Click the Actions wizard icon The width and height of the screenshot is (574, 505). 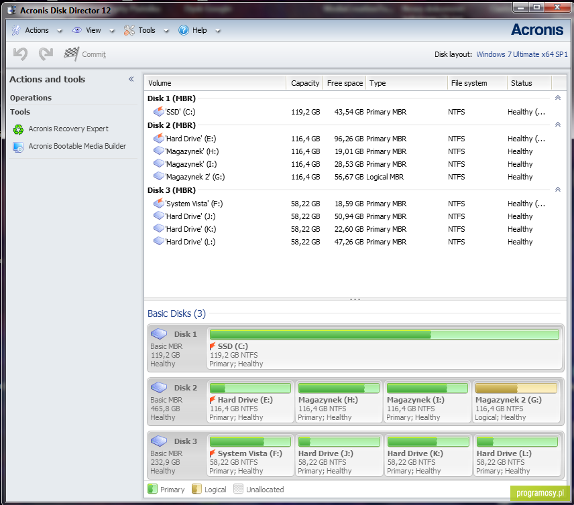[16, 30]
